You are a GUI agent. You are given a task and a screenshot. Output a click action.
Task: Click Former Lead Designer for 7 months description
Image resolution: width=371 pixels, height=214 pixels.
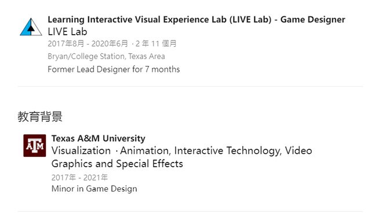click(114, 69)
